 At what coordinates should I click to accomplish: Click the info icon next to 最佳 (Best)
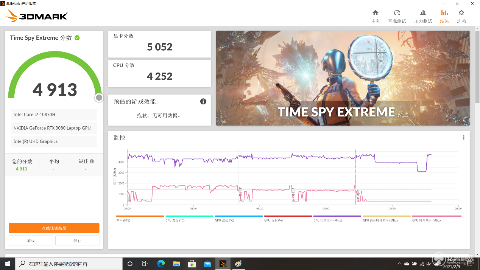pos(92,161)
